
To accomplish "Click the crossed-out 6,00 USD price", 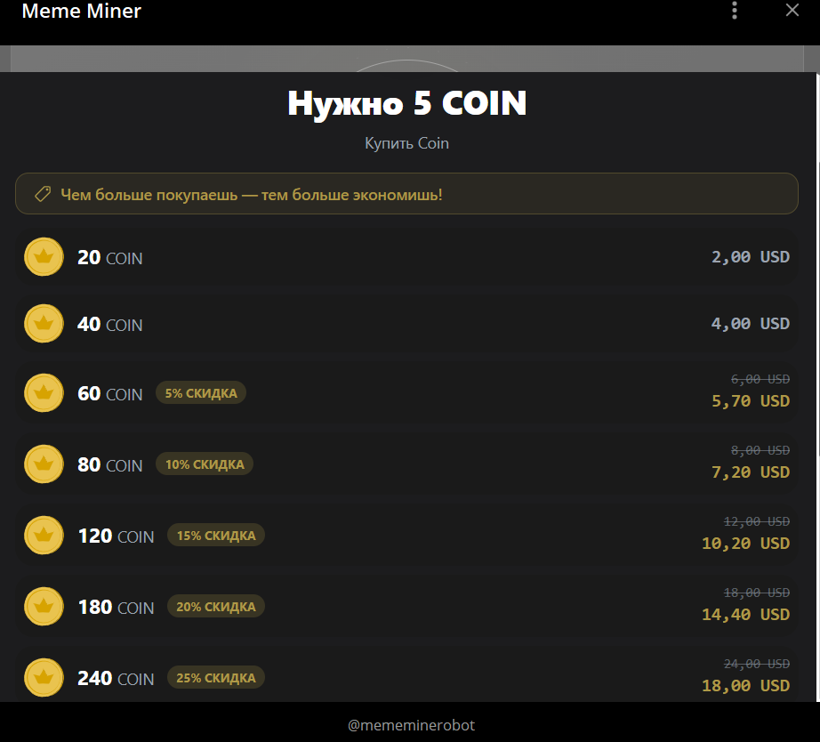I will 760,379.
